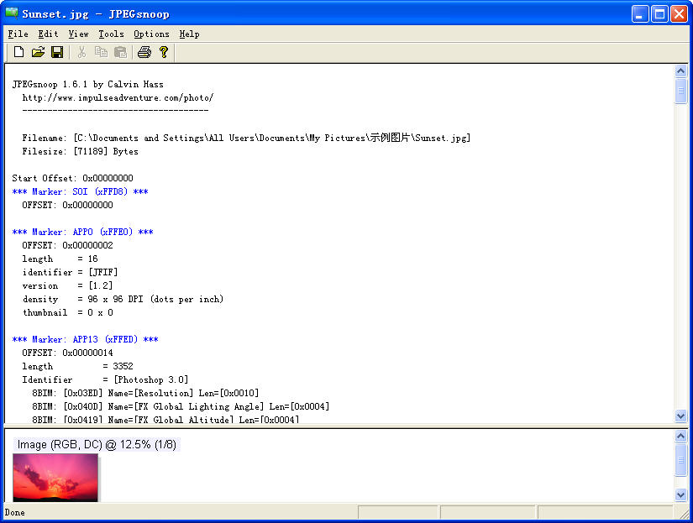Screen dimensions: 693x523
Task: Click the JPEGsnoop title bar app icon
Action: pos(12,13)
